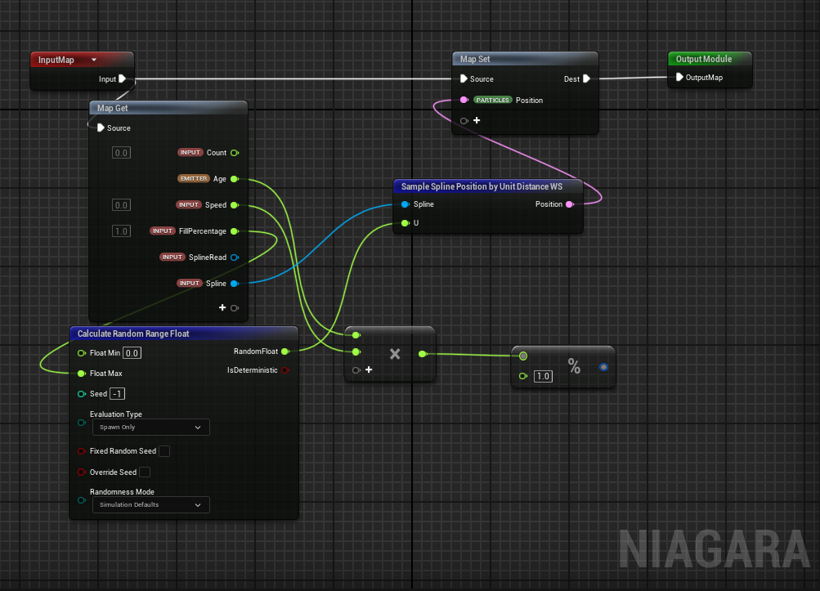Open the Randomness Mode dropdown
The width and height of the screenshot is (820, 591).
pyautogui.click(x=150, y=505)
